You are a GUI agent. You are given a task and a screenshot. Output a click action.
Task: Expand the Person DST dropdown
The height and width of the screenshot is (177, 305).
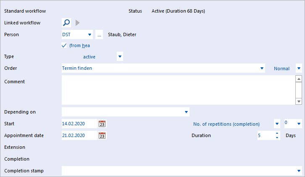click(x=89, y=34)
